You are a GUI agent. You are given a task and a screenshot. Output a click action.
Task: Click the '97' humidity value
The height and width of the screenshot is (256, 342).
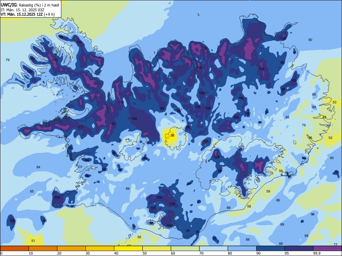click(121, 170)
